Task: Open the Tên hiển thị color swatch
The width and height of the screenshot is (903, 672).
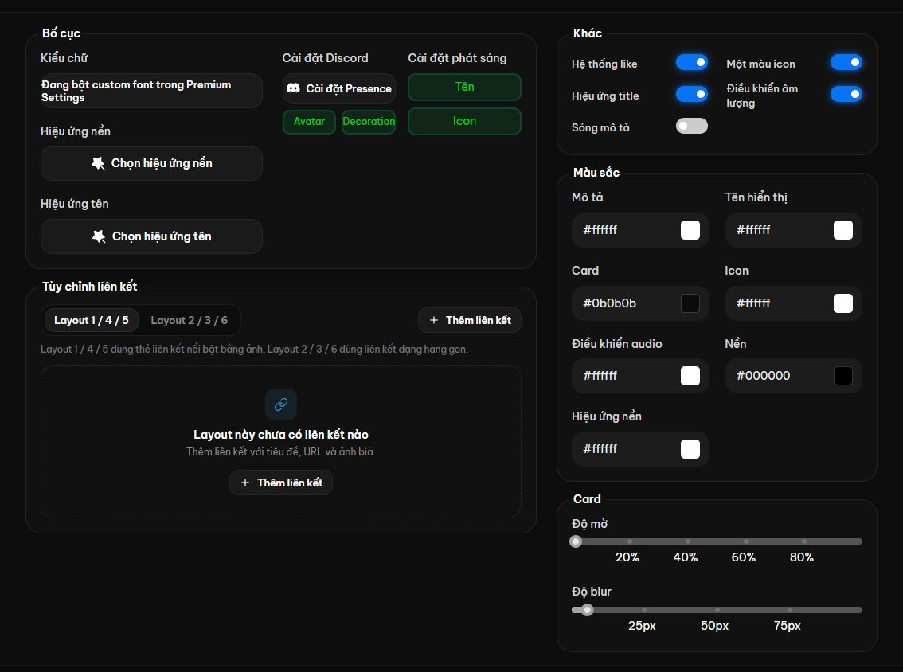Action: pyautogui.click(x=843, y=230)
